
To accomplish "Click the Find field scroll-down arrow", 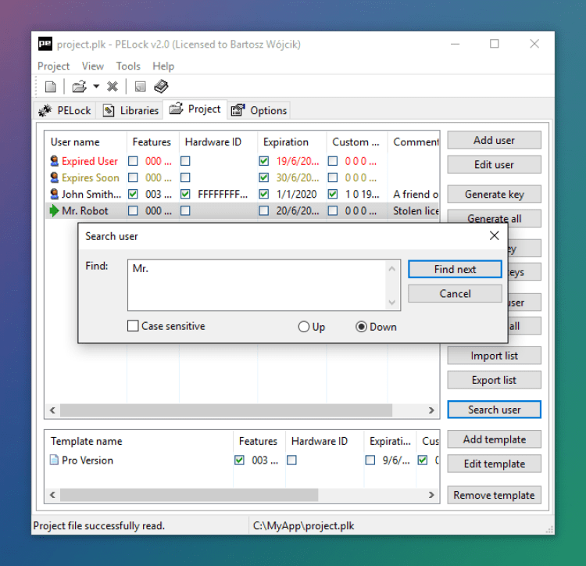I will point(392,302).
